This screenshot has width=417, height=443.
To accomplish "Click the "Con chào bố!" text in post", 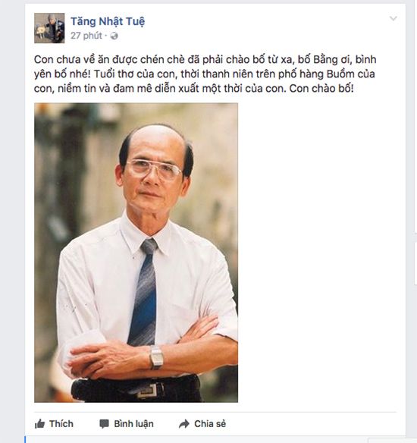I will tap(321, 89).
